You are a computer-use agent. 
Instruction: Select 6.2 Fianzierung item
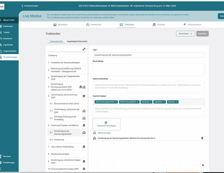[x=67, y=140]
